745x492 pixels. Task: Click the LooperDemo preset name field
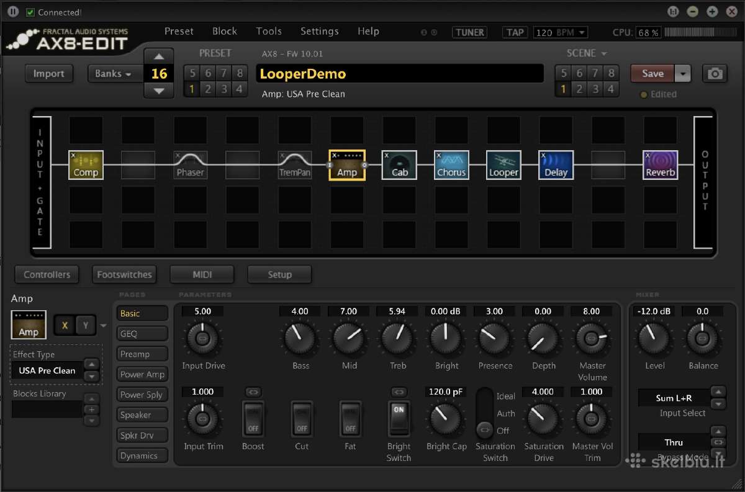tap(400, 74)
